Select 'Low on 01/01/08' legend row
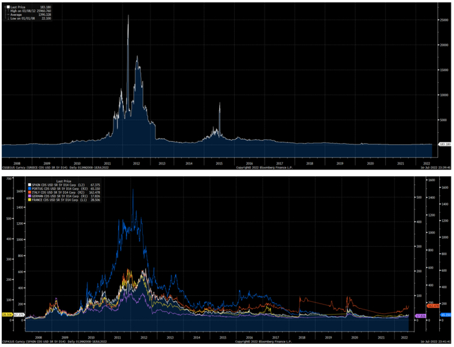The image size is (454, 347). click(x=29, y=18)
